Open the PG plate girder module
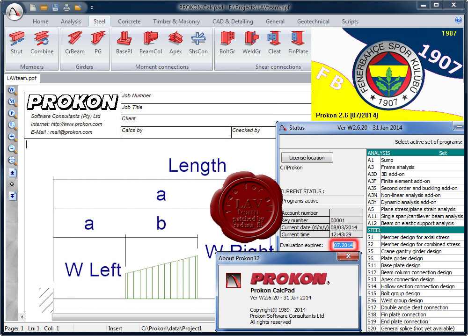The height and width of the screenshot is (336, 468). (98, 43)
